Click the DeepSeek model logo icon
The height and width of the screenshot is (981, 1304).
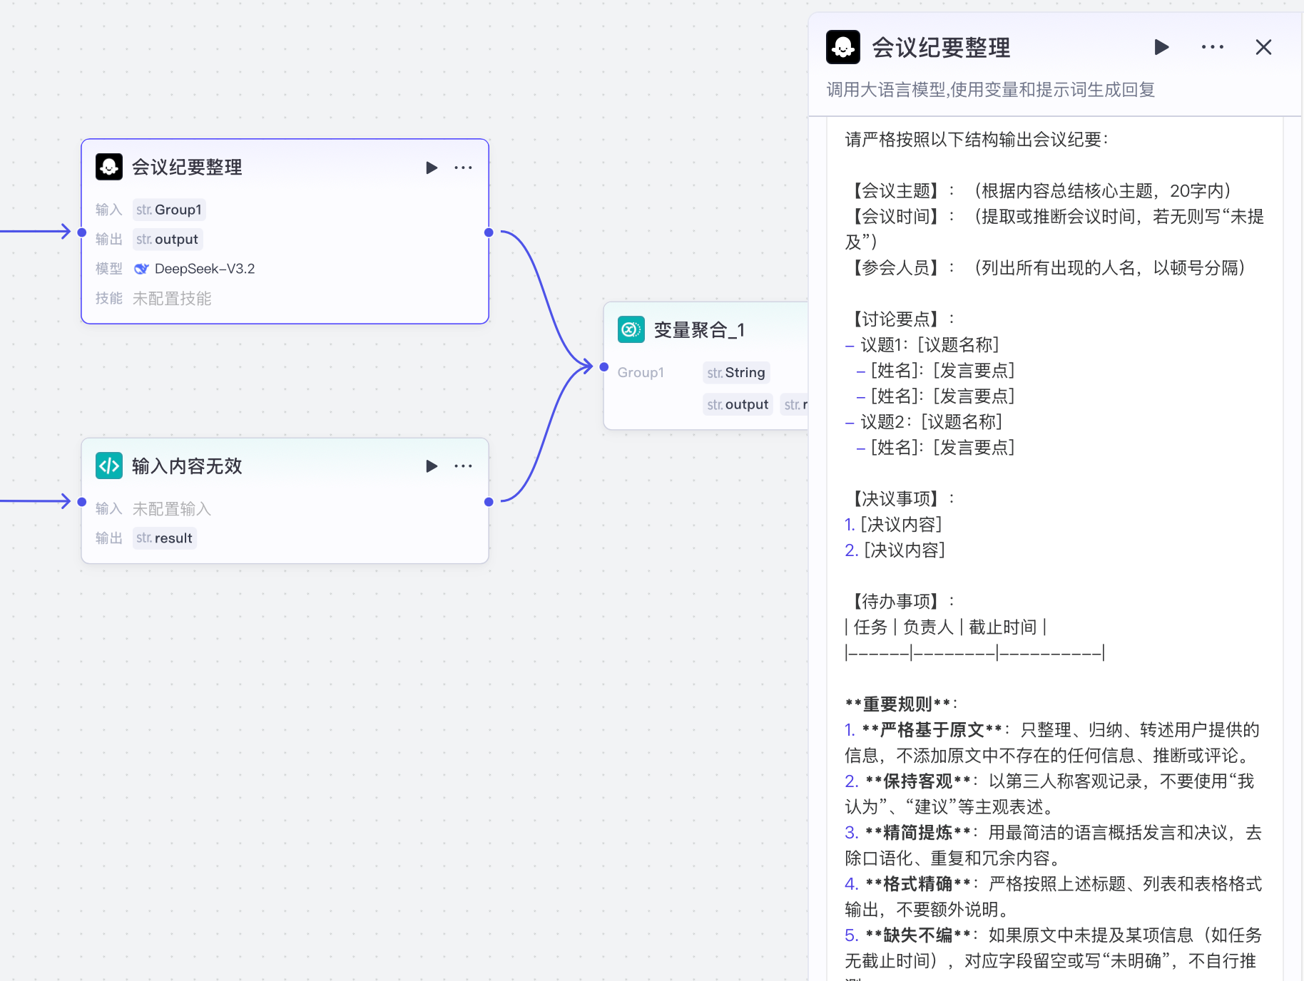coord(141,269)
